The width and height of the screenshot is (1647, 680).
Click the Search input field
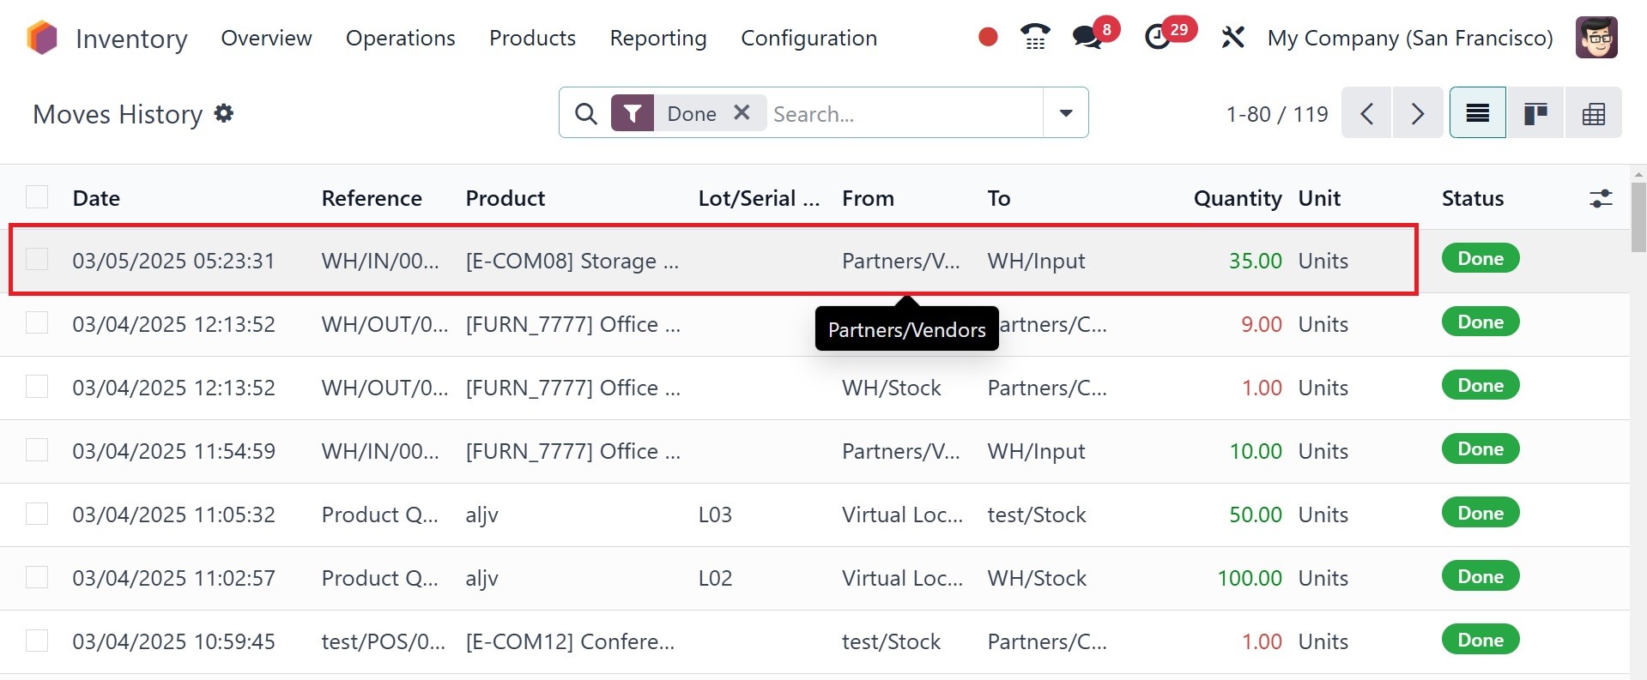tap(901, 114)
